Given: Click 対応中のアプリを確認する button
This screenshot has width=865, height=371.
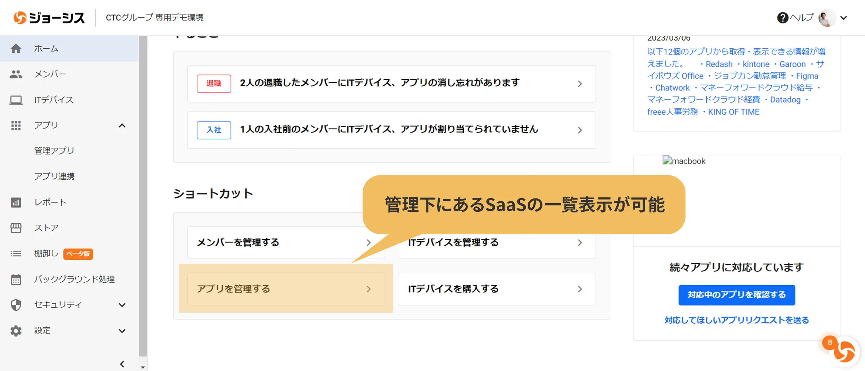Looking at the screenshot, I should tap(737, 295).
